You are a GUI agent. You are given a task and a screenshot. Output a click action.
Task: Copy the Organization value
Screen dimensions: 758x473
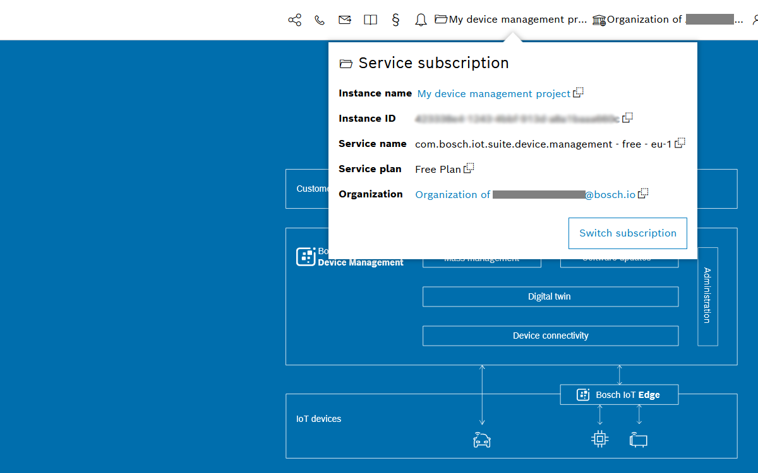pos(643,194)
